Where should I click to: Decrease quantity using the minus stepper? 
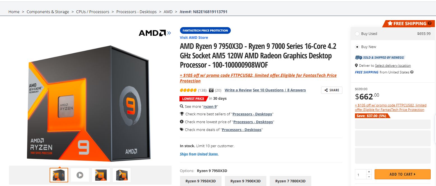point(369,177)
